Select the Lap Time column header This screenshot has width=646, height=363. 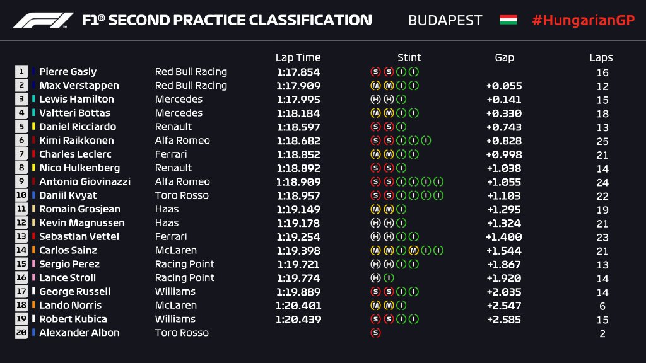[298, 57]
